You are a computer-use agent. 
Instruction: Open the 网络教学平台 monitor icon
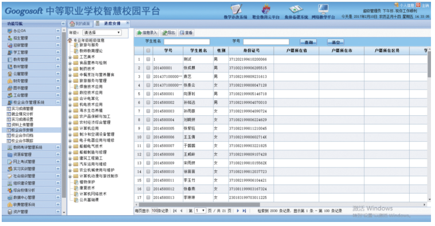[323, 9]
